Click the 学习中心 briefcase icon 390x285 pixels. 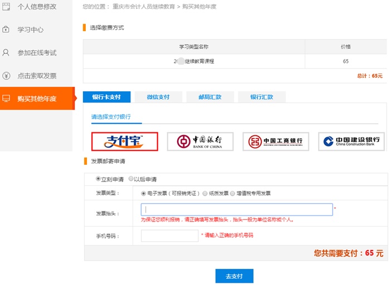pyautogui.click(x=7, y=30)
